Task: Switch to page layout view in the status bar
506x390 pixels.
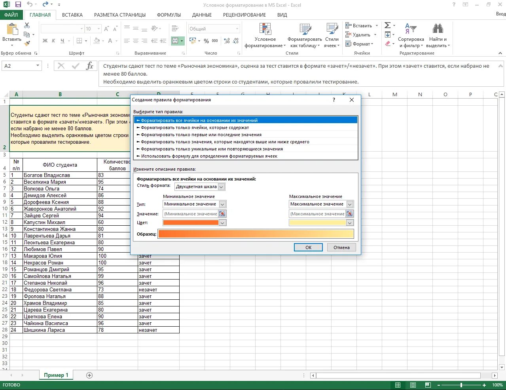Action: coord(413,385)
